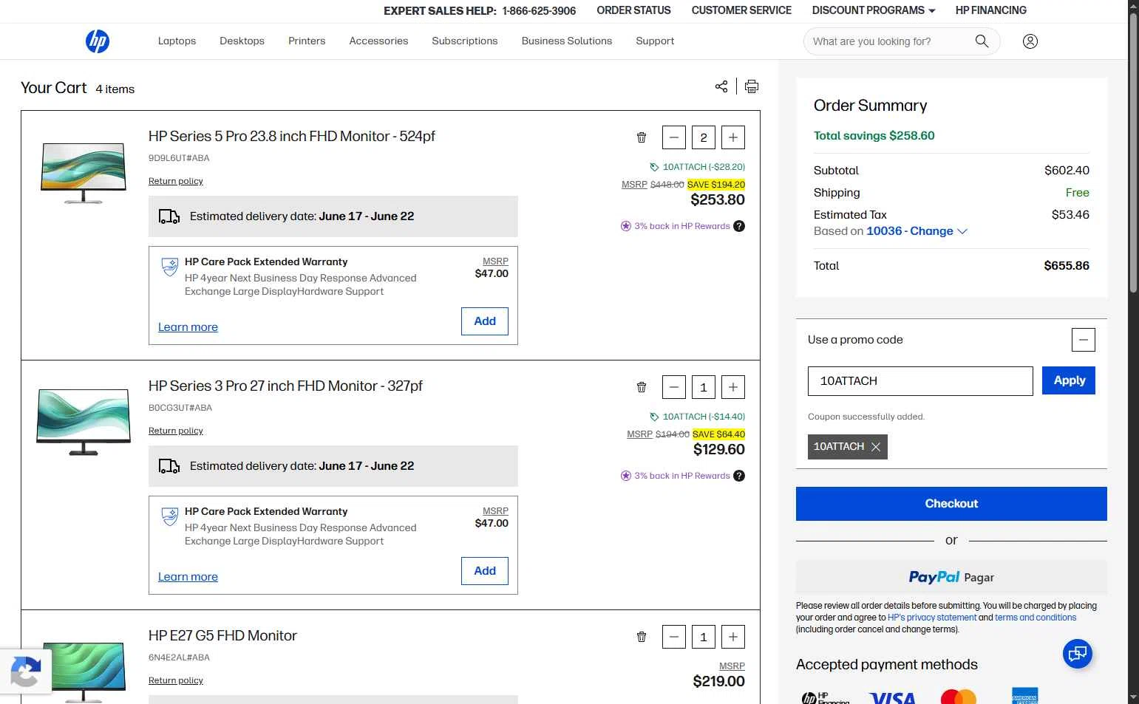
Task: Click the HP Series 5 Pro monitor thumbnail
Action: (x=84, y=173)
